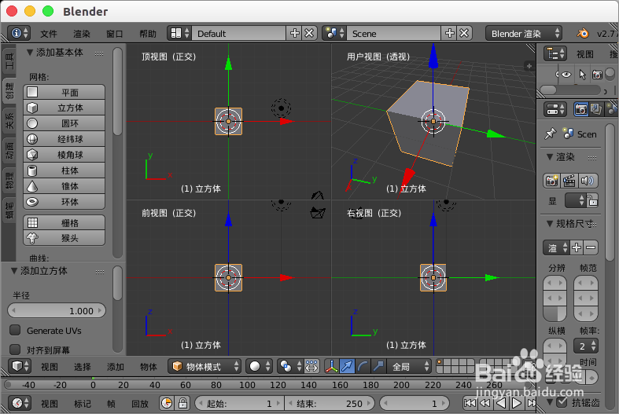This screenshot has width=619, height=414.
Task: Click the first layer button
Action: (440, 362)
